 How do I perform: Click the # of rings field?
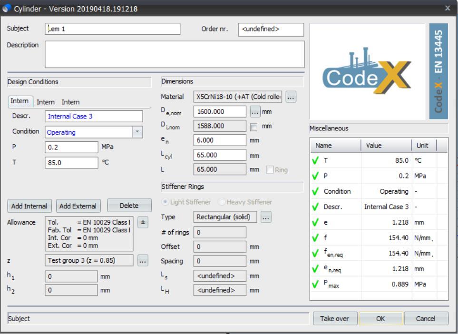220,232
